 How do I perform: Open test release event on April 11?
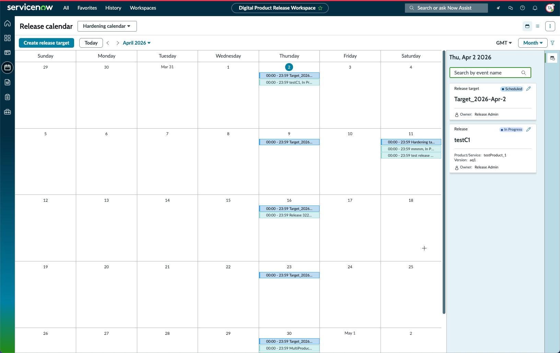click(x=411, y=155)
